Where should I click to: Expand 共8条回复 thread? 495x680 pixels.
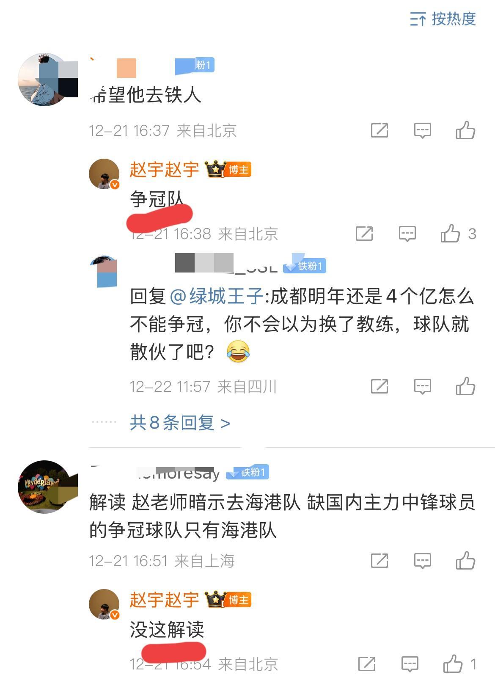180,423
